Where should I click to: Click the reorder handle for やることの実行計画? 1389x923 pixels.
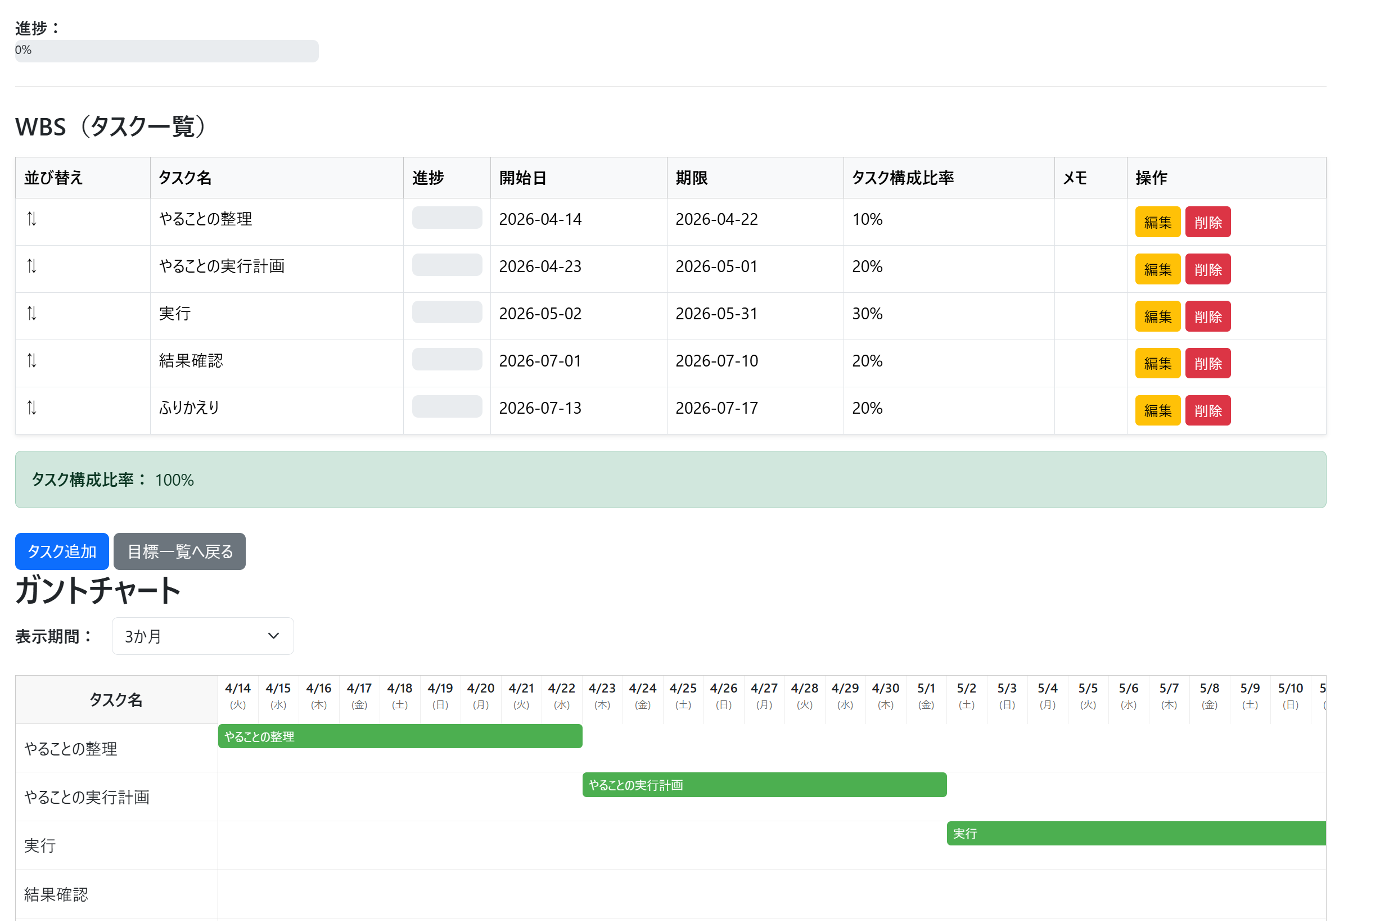32,266
